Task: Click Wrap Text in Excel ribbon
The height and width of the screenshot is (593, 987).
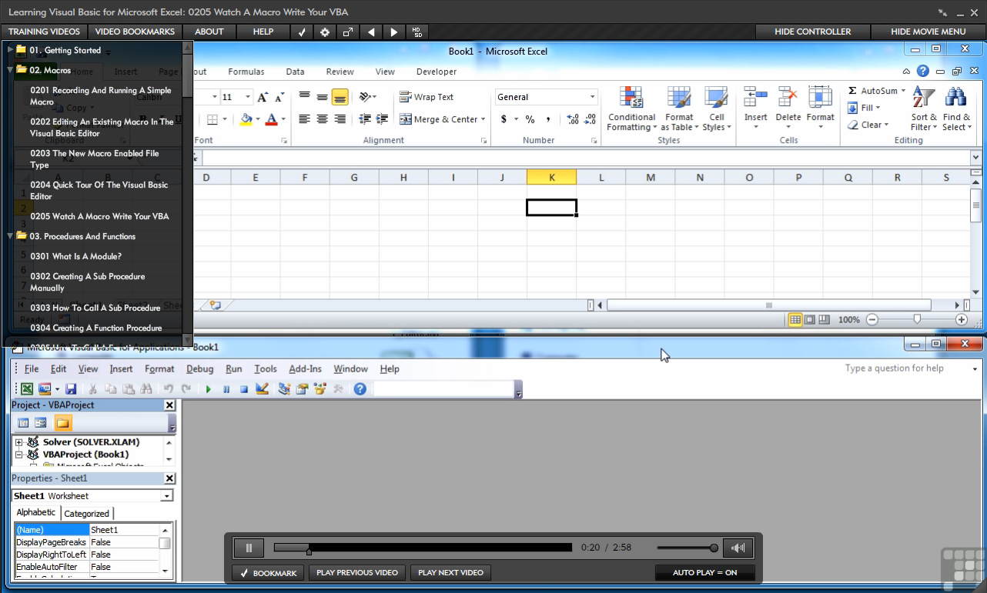Action: coord(427,97)
